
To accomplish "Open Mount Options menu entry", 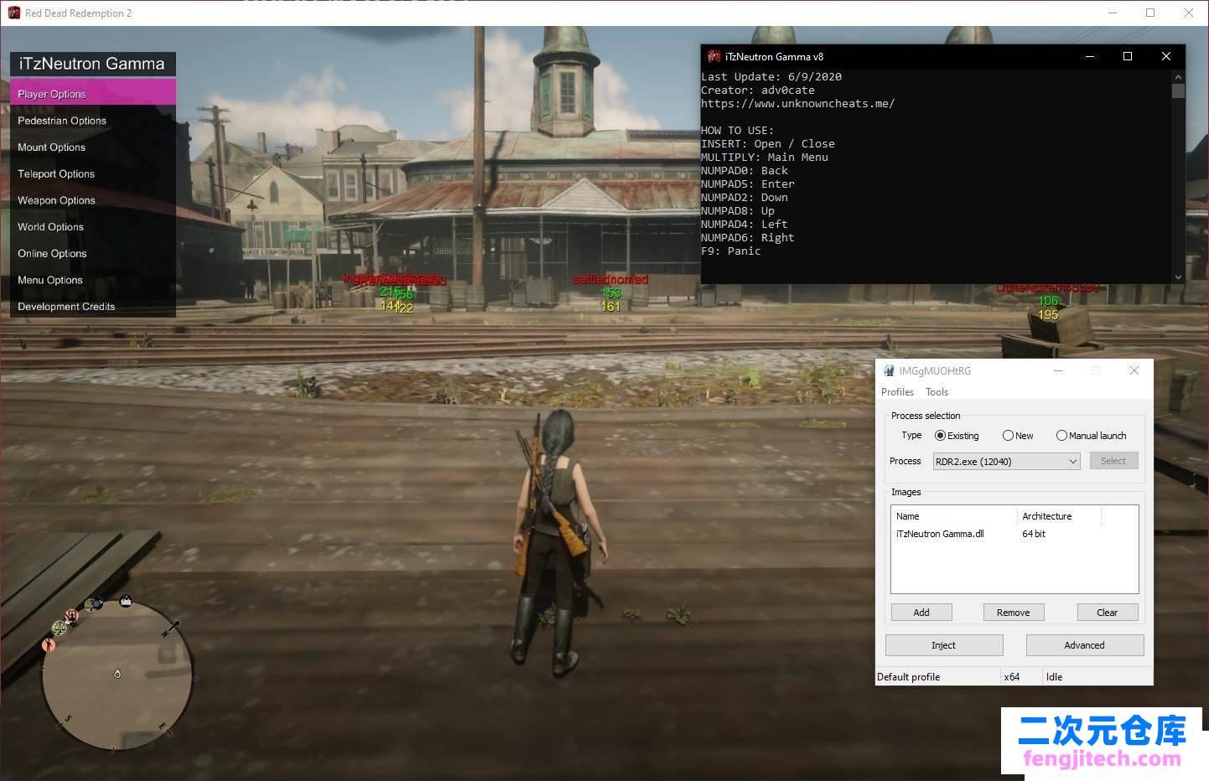I will pos(93,147).
